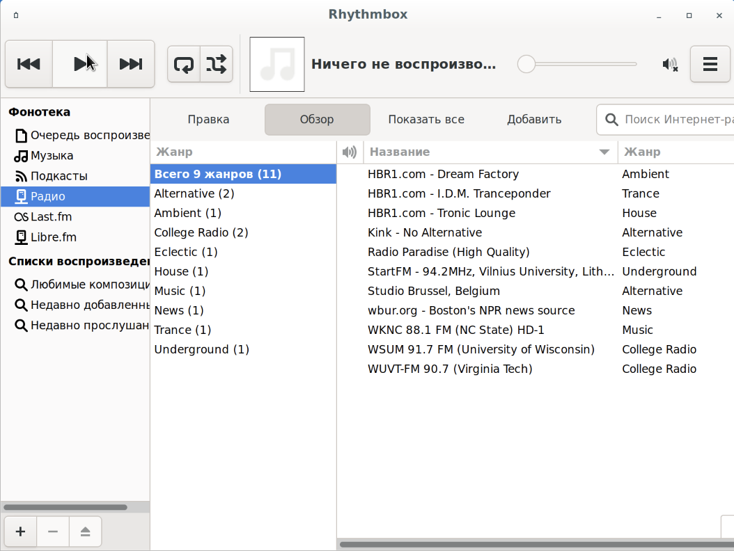Open the hamburger application menu
Image resolution: width=734 pixels, height=551 pixels.
pos(710,63)
